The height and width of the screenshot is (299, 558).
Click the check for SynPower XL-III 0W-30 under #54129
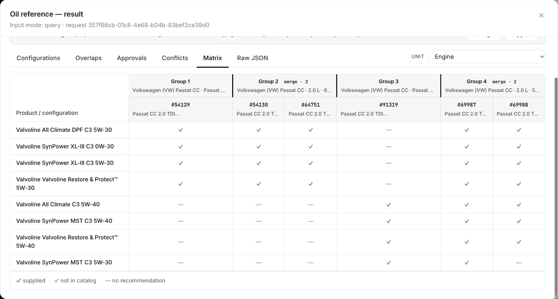pos(180,147)
